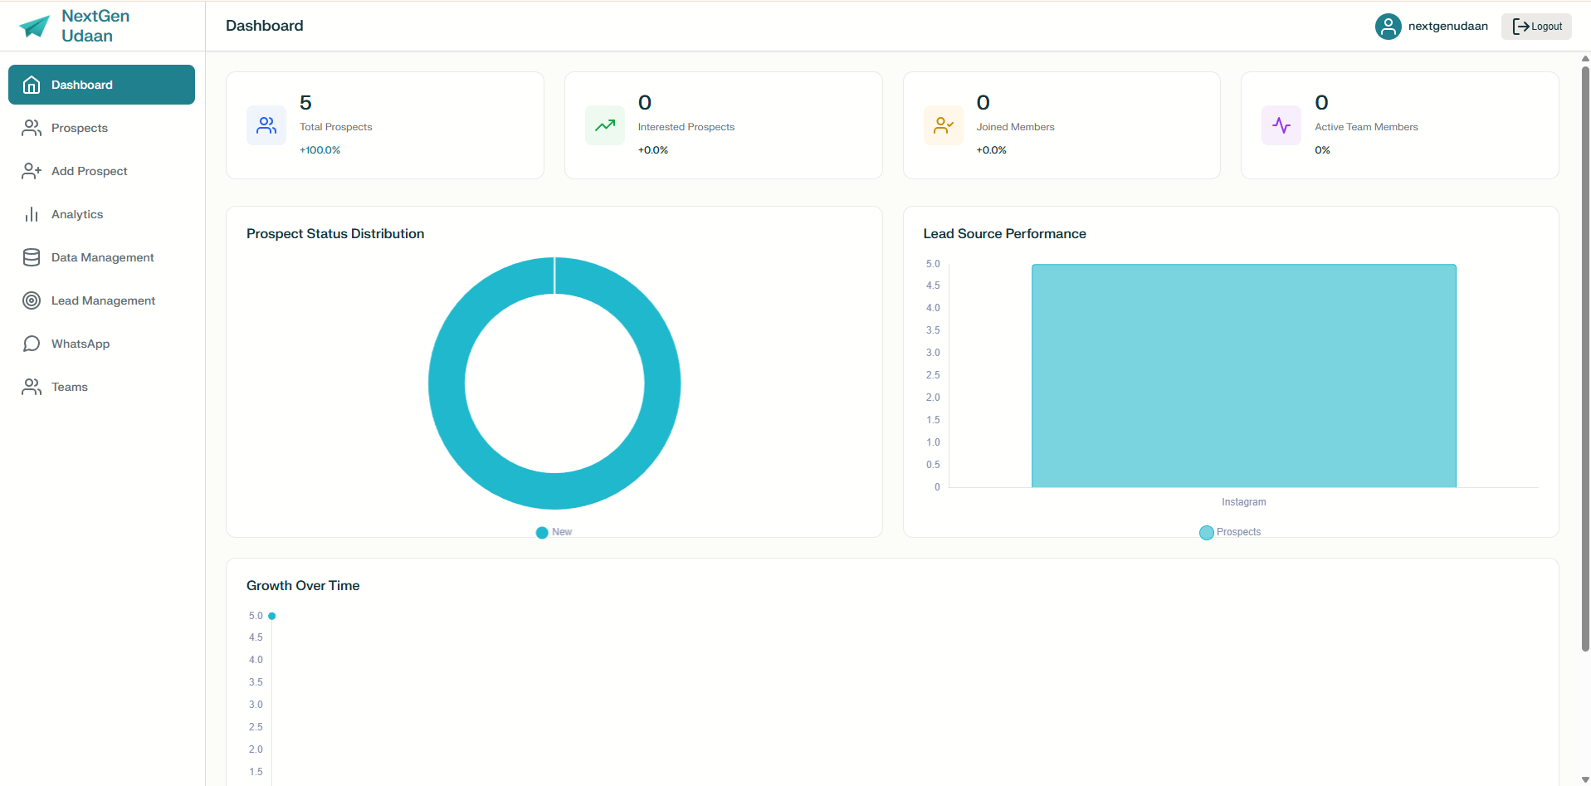Click the NextGen Udaan paper plane logo

(x=33, y=26)
